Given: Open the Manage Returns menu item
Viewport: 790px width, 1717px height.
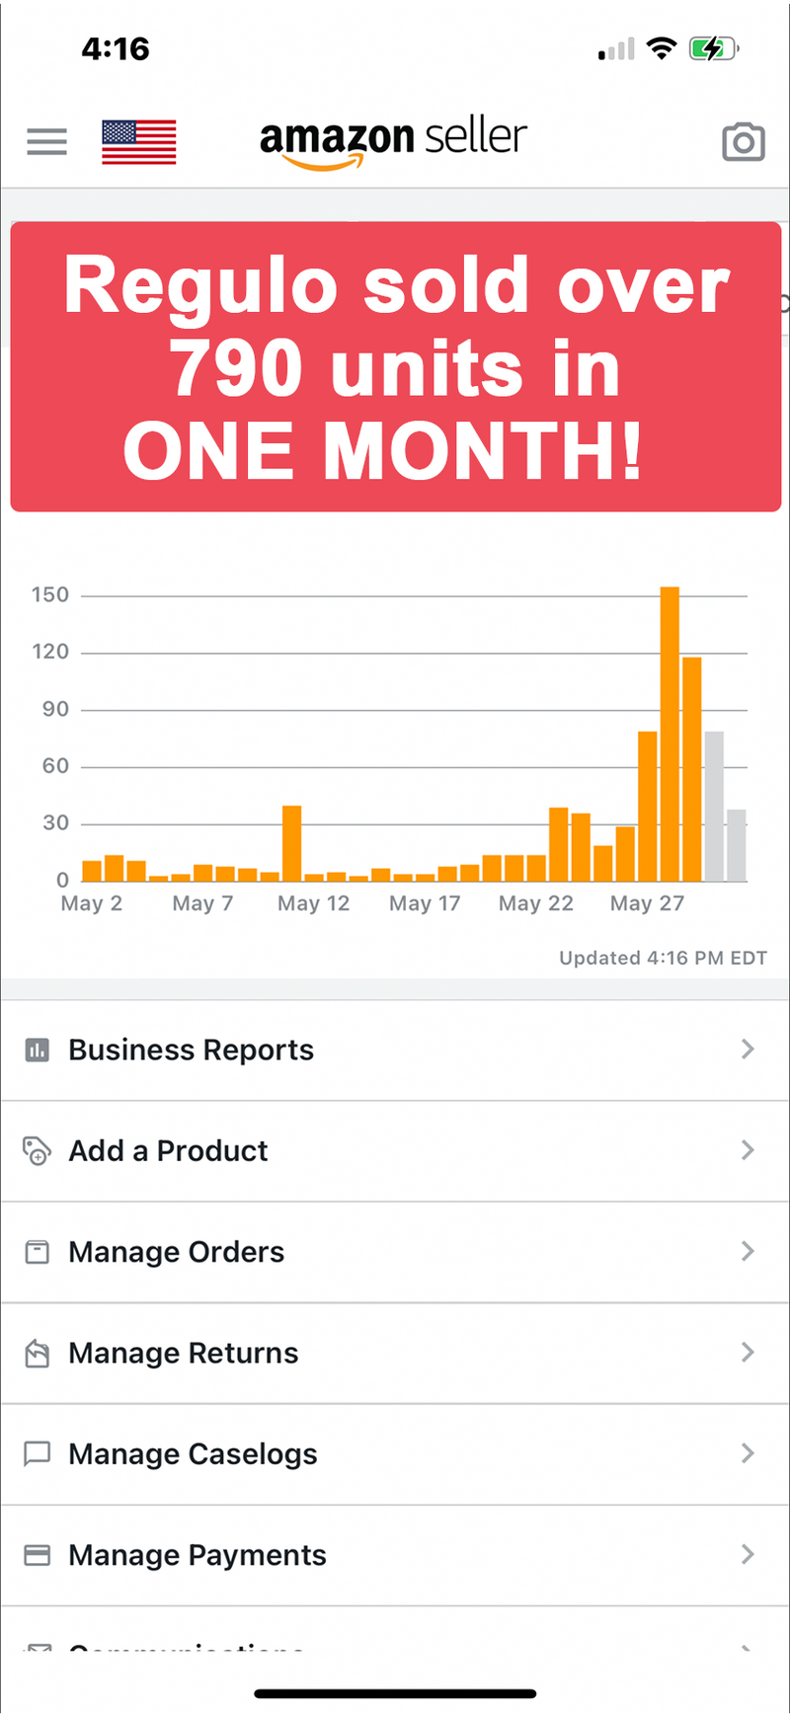Looking at the screenshot, I should tap(184, 1354).
